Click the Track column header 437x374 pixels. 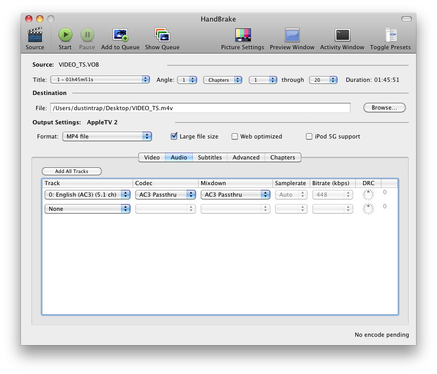point(88,183)
